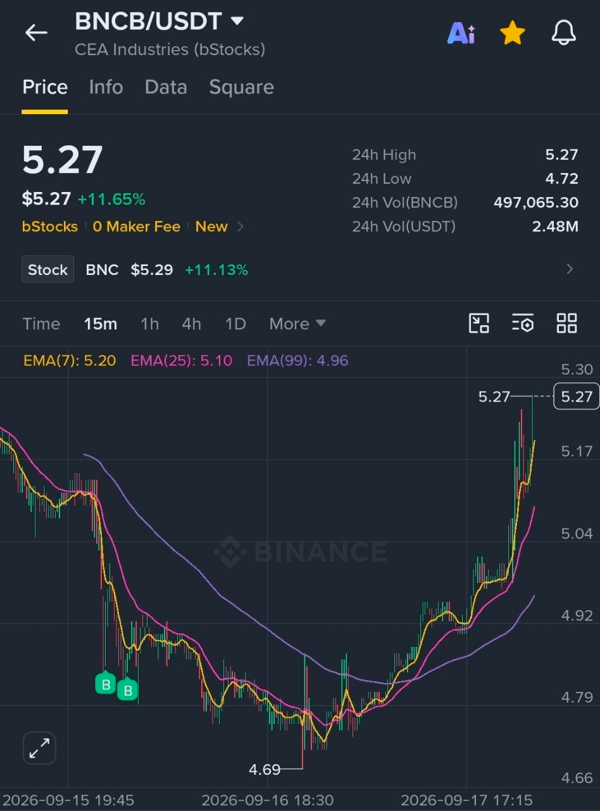Open chart indicator settings icon
This screenshot has height=811, width=600.
click(523, 323)
